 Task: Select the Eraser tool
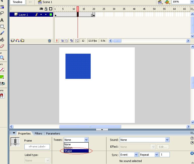click(2, 46)
